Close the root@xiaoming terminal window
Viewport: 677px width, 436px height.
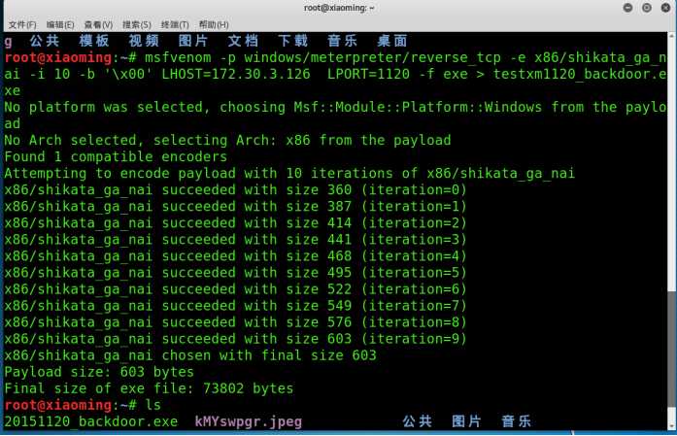tap(665, 8)
